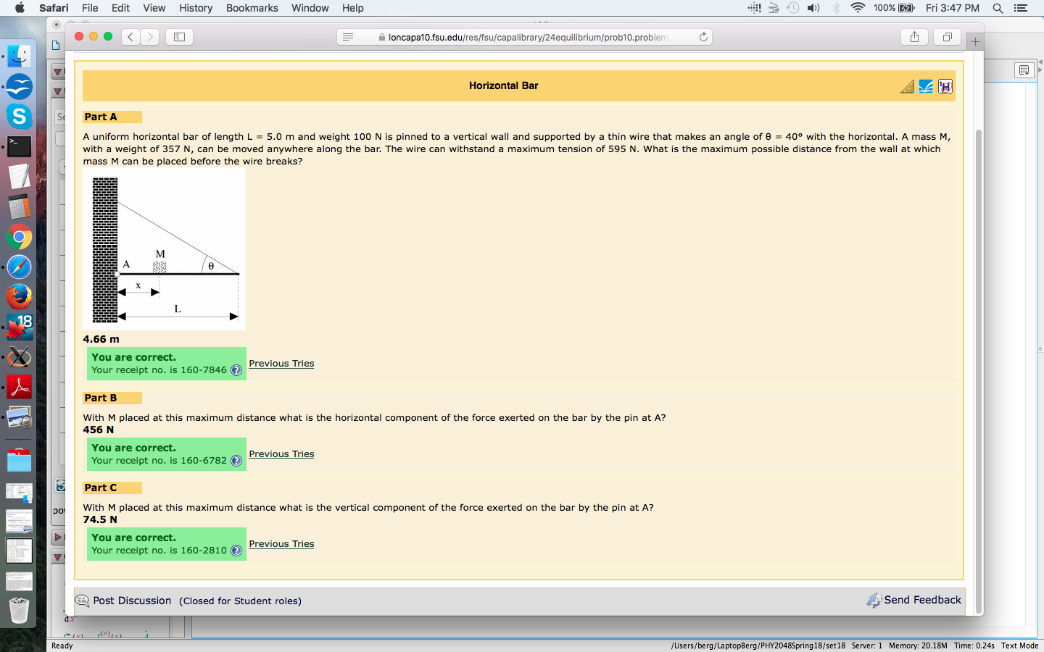Open Firefox from the Dock
Viewport: 1044px width, 652px height.
tap(20, 297)
